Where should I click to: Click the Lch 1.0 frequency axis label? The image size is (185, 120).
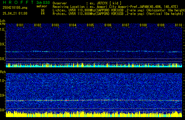(x=2, y=30)
